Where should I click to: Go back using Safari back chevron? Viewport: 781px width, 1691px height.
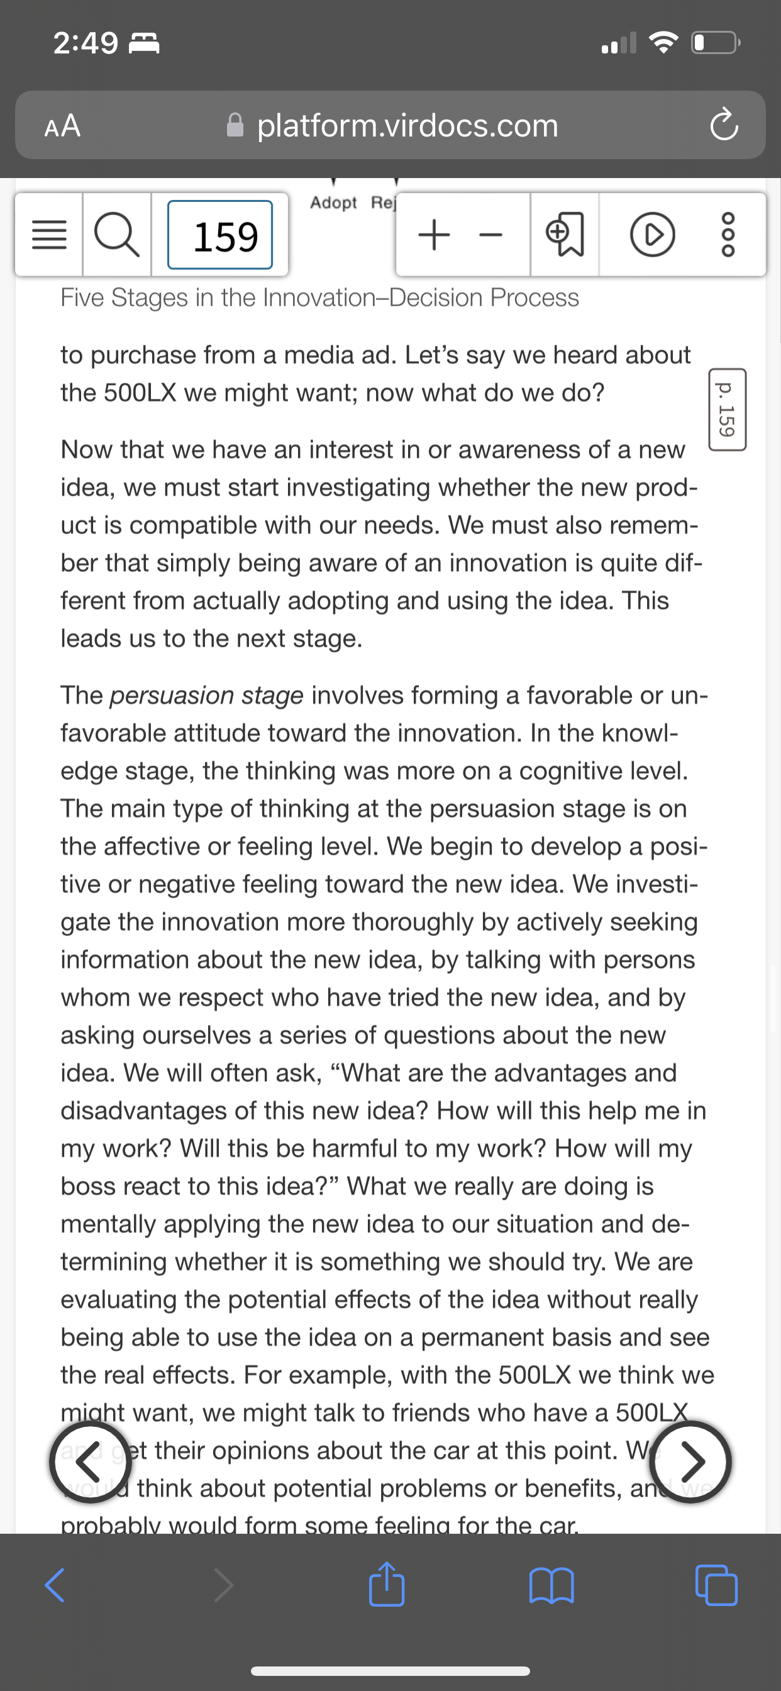(x=55, y=1585)
